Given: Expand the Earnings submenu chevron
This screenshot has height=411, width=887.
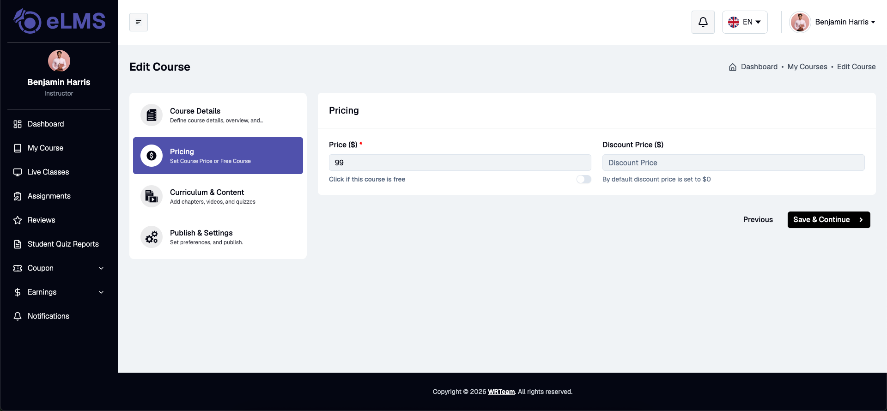Looking at the screenshot, I should pos(101,292).
